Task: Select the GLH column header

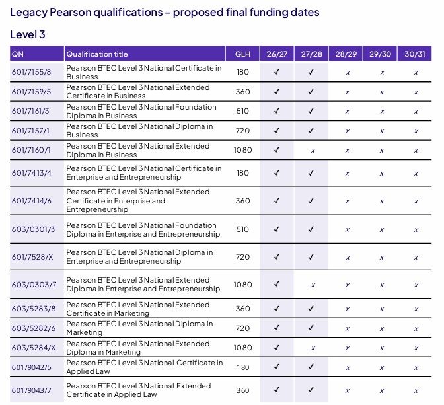Action: 242,54
